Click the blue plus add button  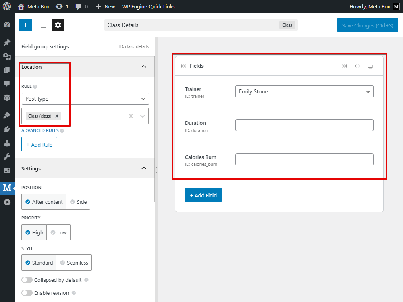pos(26,25)
